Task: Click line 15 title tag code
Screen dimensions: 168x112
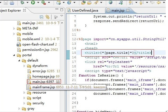Action: pyautogui.click(x=118, y=53)
